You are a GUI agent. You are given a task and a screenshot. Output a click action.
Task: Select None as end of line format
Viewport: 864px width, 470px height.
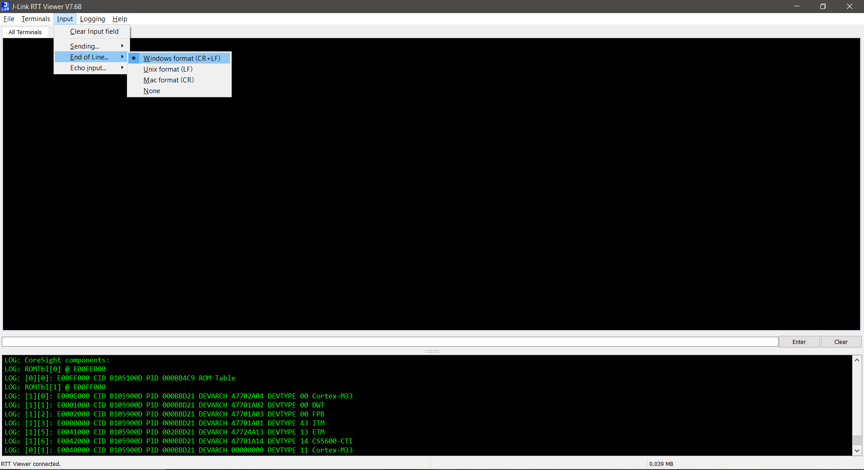(152, 90)
